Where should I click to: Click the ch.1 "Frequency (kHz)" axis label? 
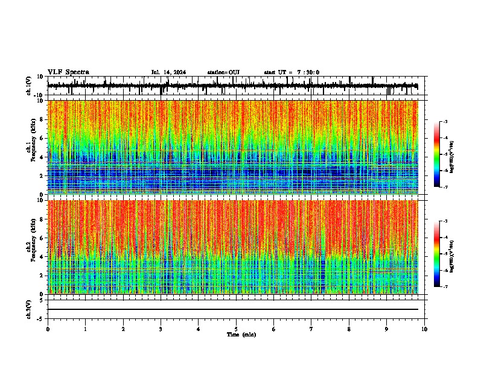pos(33,140)
